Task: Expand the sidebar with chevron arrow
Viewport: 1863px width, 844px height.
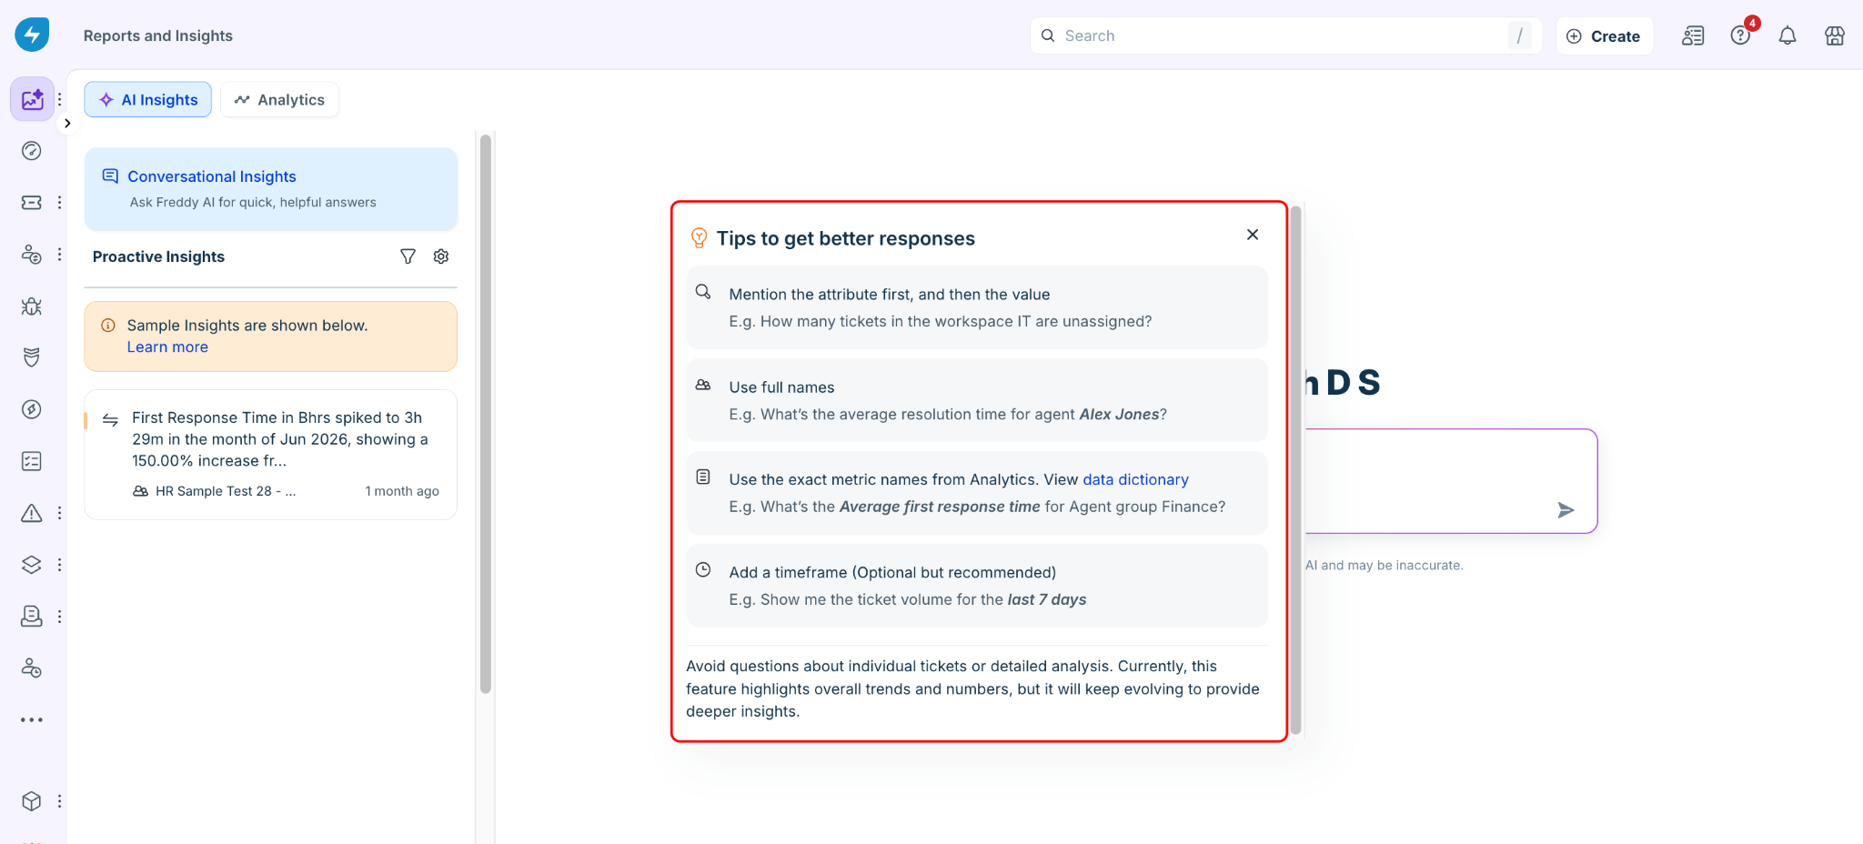Action: click(x=67, y=123)
